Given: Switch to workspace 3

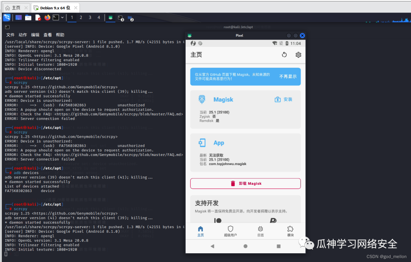Looking at the screenshot, I should point(90,17).
